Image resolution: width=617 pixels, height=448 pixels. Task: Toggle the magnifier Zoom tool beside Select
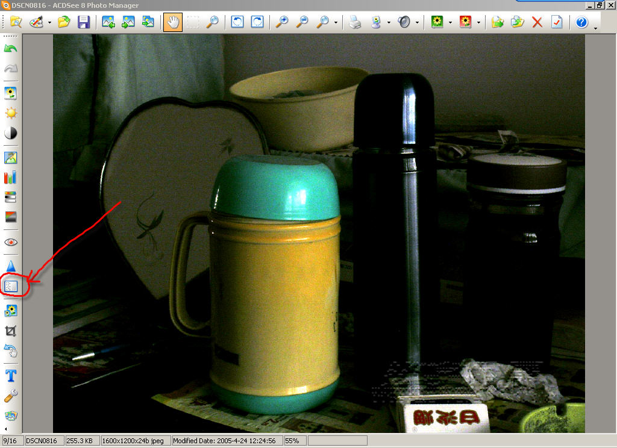click(x=212, y=22)
